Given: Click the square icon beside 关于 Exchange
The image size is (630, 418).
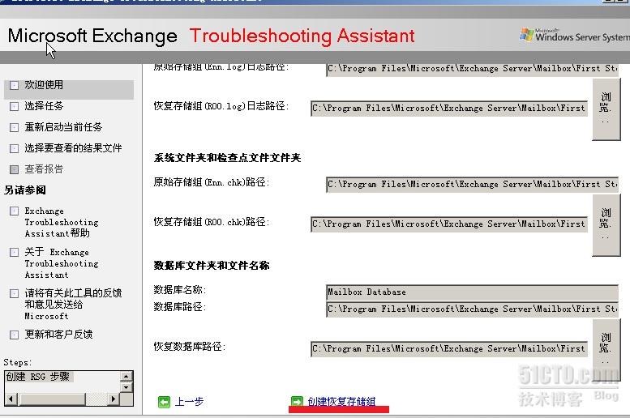Looking at the screenshot, I should 14,253.
